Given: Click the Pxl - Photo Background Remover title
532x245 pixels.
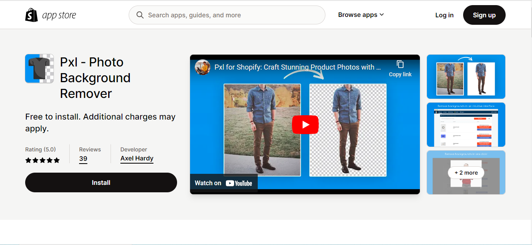Looking at the screenshot, I should [x=95, y=78].
